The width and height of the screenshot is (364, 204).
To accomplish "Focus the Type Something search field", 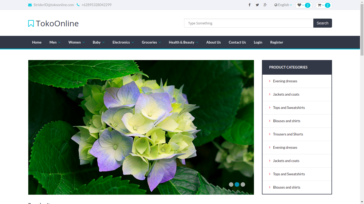I will [x=249, y=23].
